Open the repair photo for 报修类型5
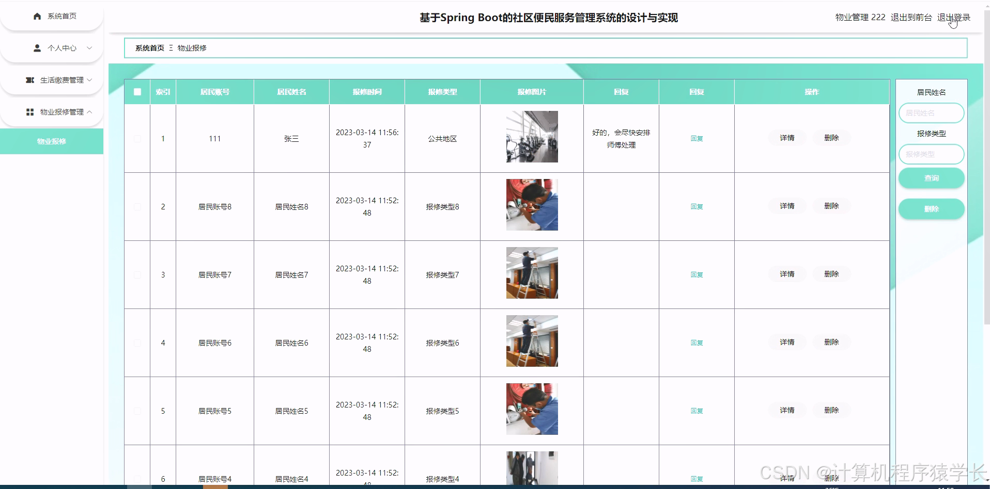The image size is (990, 489). [532, 409]
